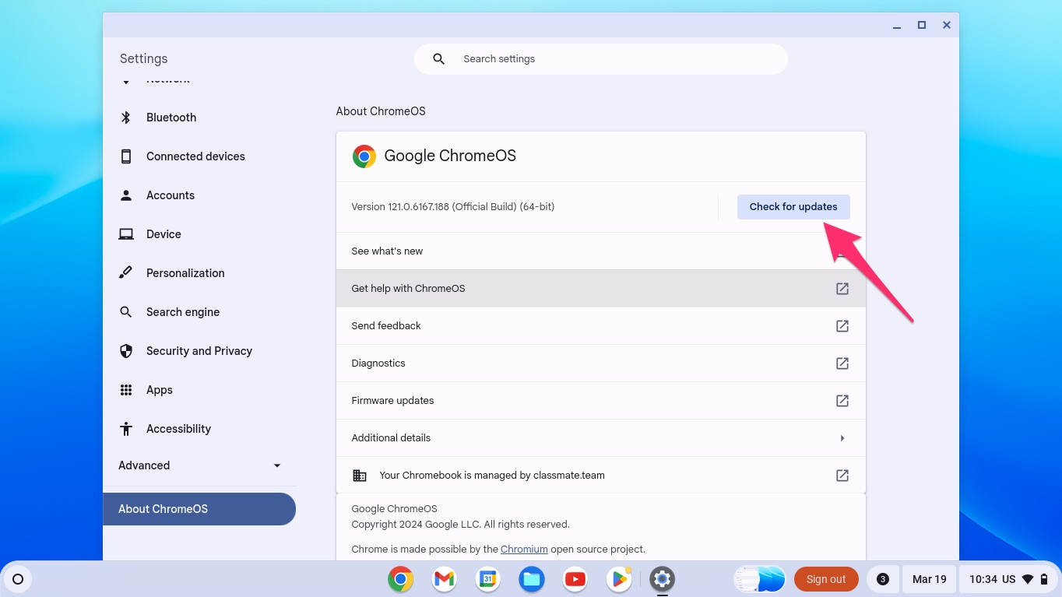Click the Copyright 2024 Google LLC text
The width and height of the screenshot is (1062, 597).
460,525
